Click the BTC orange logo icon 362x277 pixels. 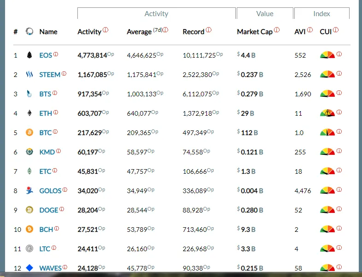coord(29,132)
